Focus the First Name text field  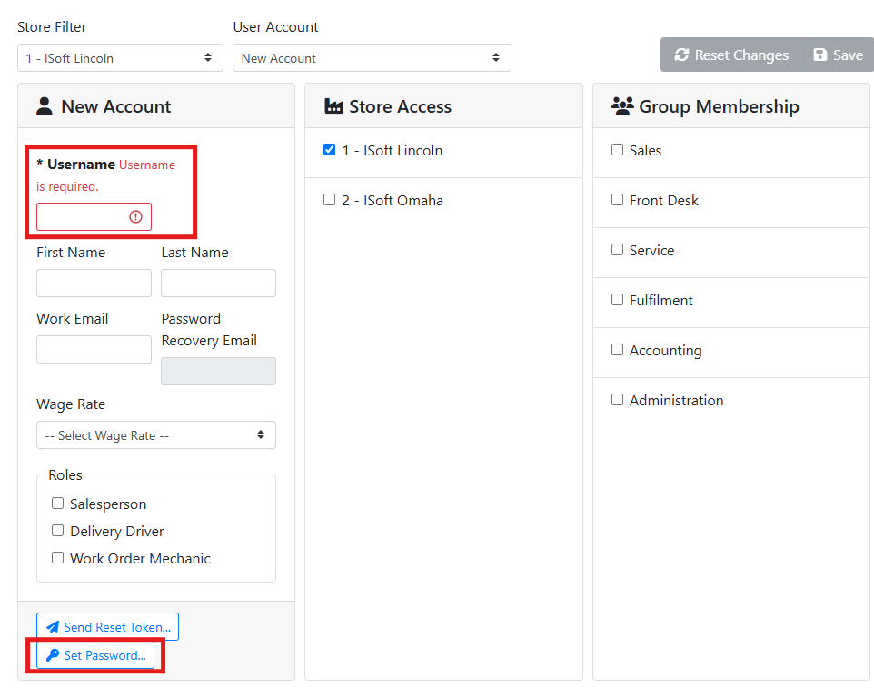[94, 283]
